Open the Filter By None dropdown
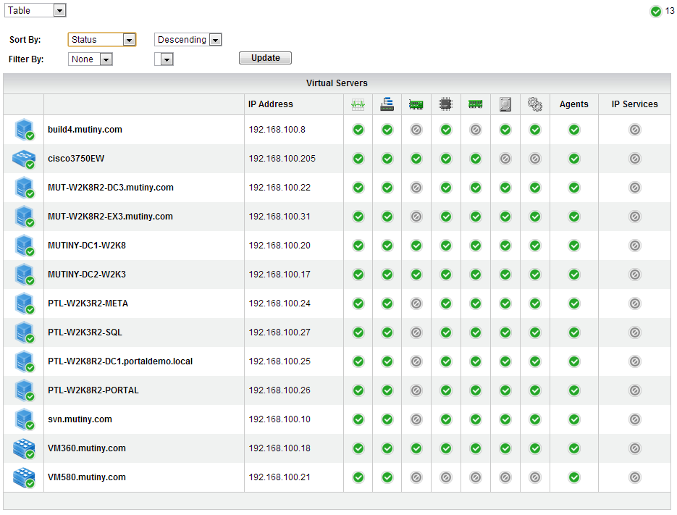Viewport: 677px width, 515px height. click(91, 59)
